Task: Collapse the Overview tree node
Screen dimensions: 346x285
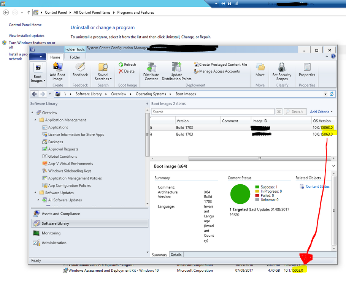Action: click(x=32, y=112)
